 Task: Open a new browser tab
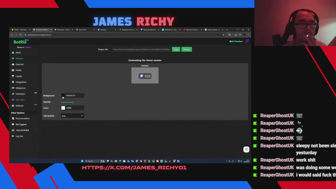pos(227,30)
